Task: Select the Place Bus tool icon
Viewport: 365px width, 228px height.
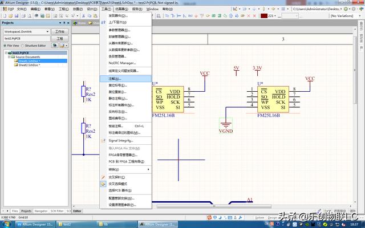Action: click(x=173, y=16)
